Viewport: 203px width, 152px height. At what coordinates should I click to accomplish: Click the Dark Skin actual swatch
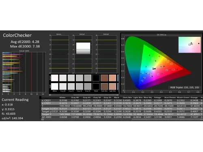click(104, 78)
